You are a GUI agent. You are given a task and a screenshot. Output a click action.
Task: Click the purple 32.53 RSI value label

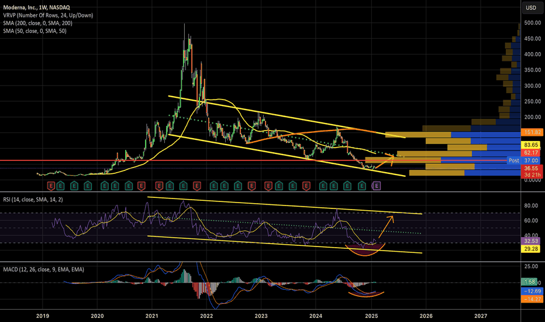point(531,241)
